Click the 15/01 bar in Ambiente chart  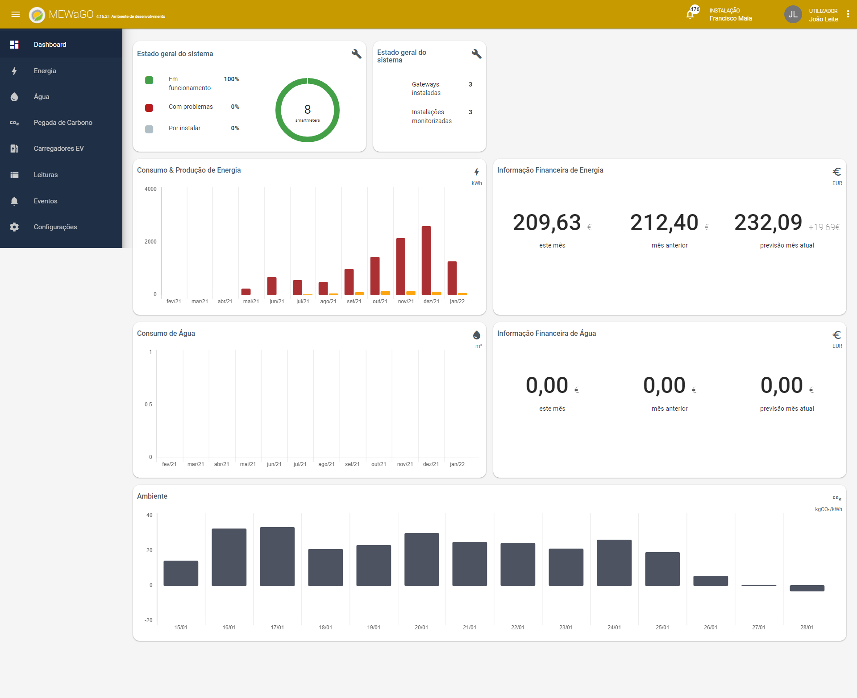point(181,573)
